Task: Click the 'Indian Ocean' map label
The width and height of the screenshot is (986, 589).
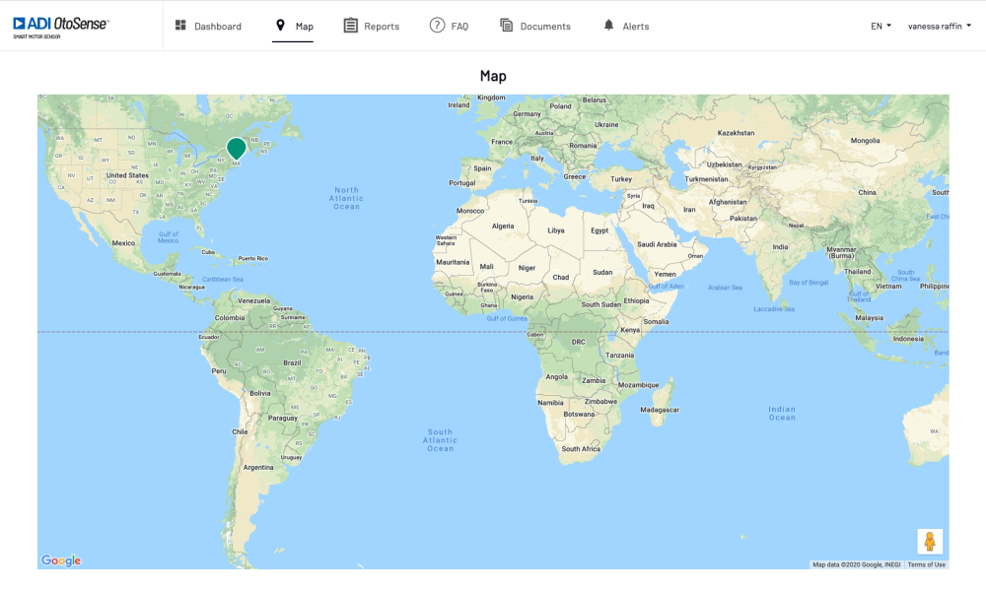Action: tap(782, 413)
